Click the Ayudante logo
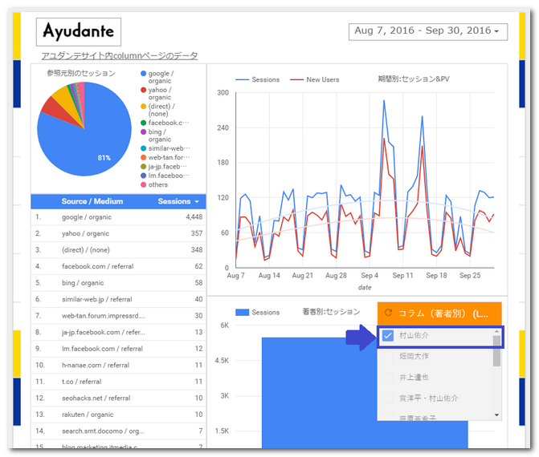 79,31
